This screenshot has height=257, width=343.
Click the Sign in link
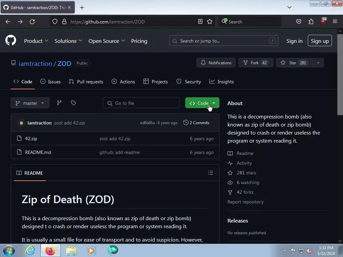point(294,41)
